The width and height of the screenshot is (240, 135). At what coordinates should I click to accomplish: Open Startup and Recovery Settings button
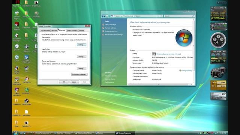tap(81, 68)
